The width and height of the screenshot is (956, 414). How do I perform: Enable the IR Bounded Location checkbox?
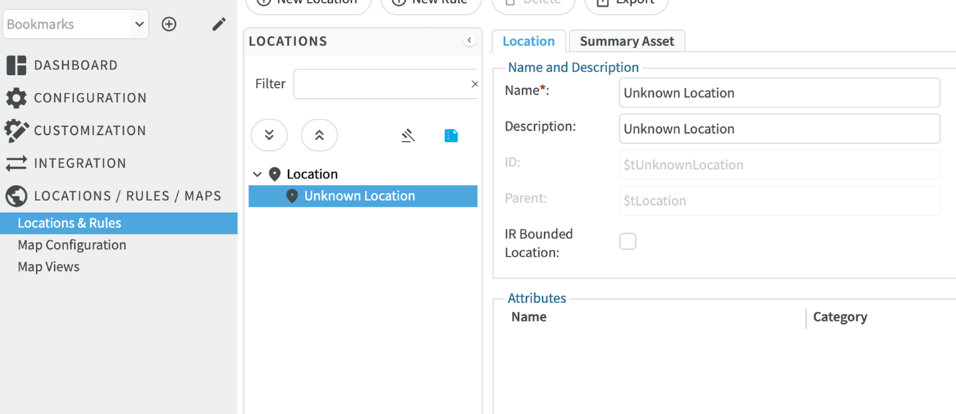628,242
